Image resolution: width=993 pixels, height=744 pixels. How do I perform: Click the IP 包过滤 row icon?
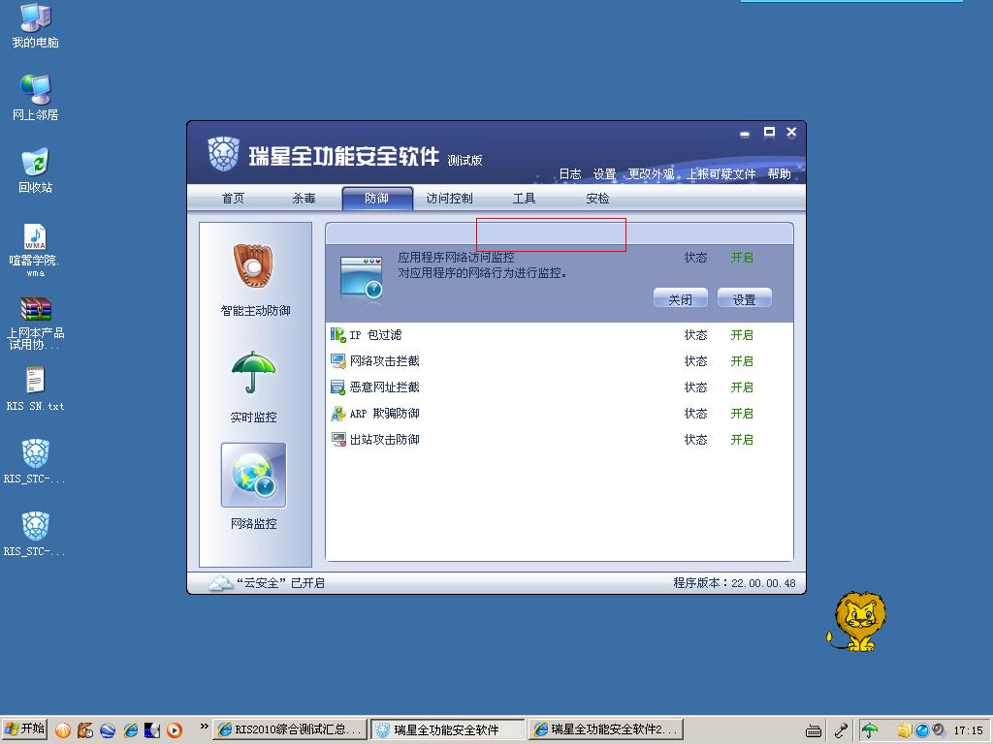tap(338, 334)
